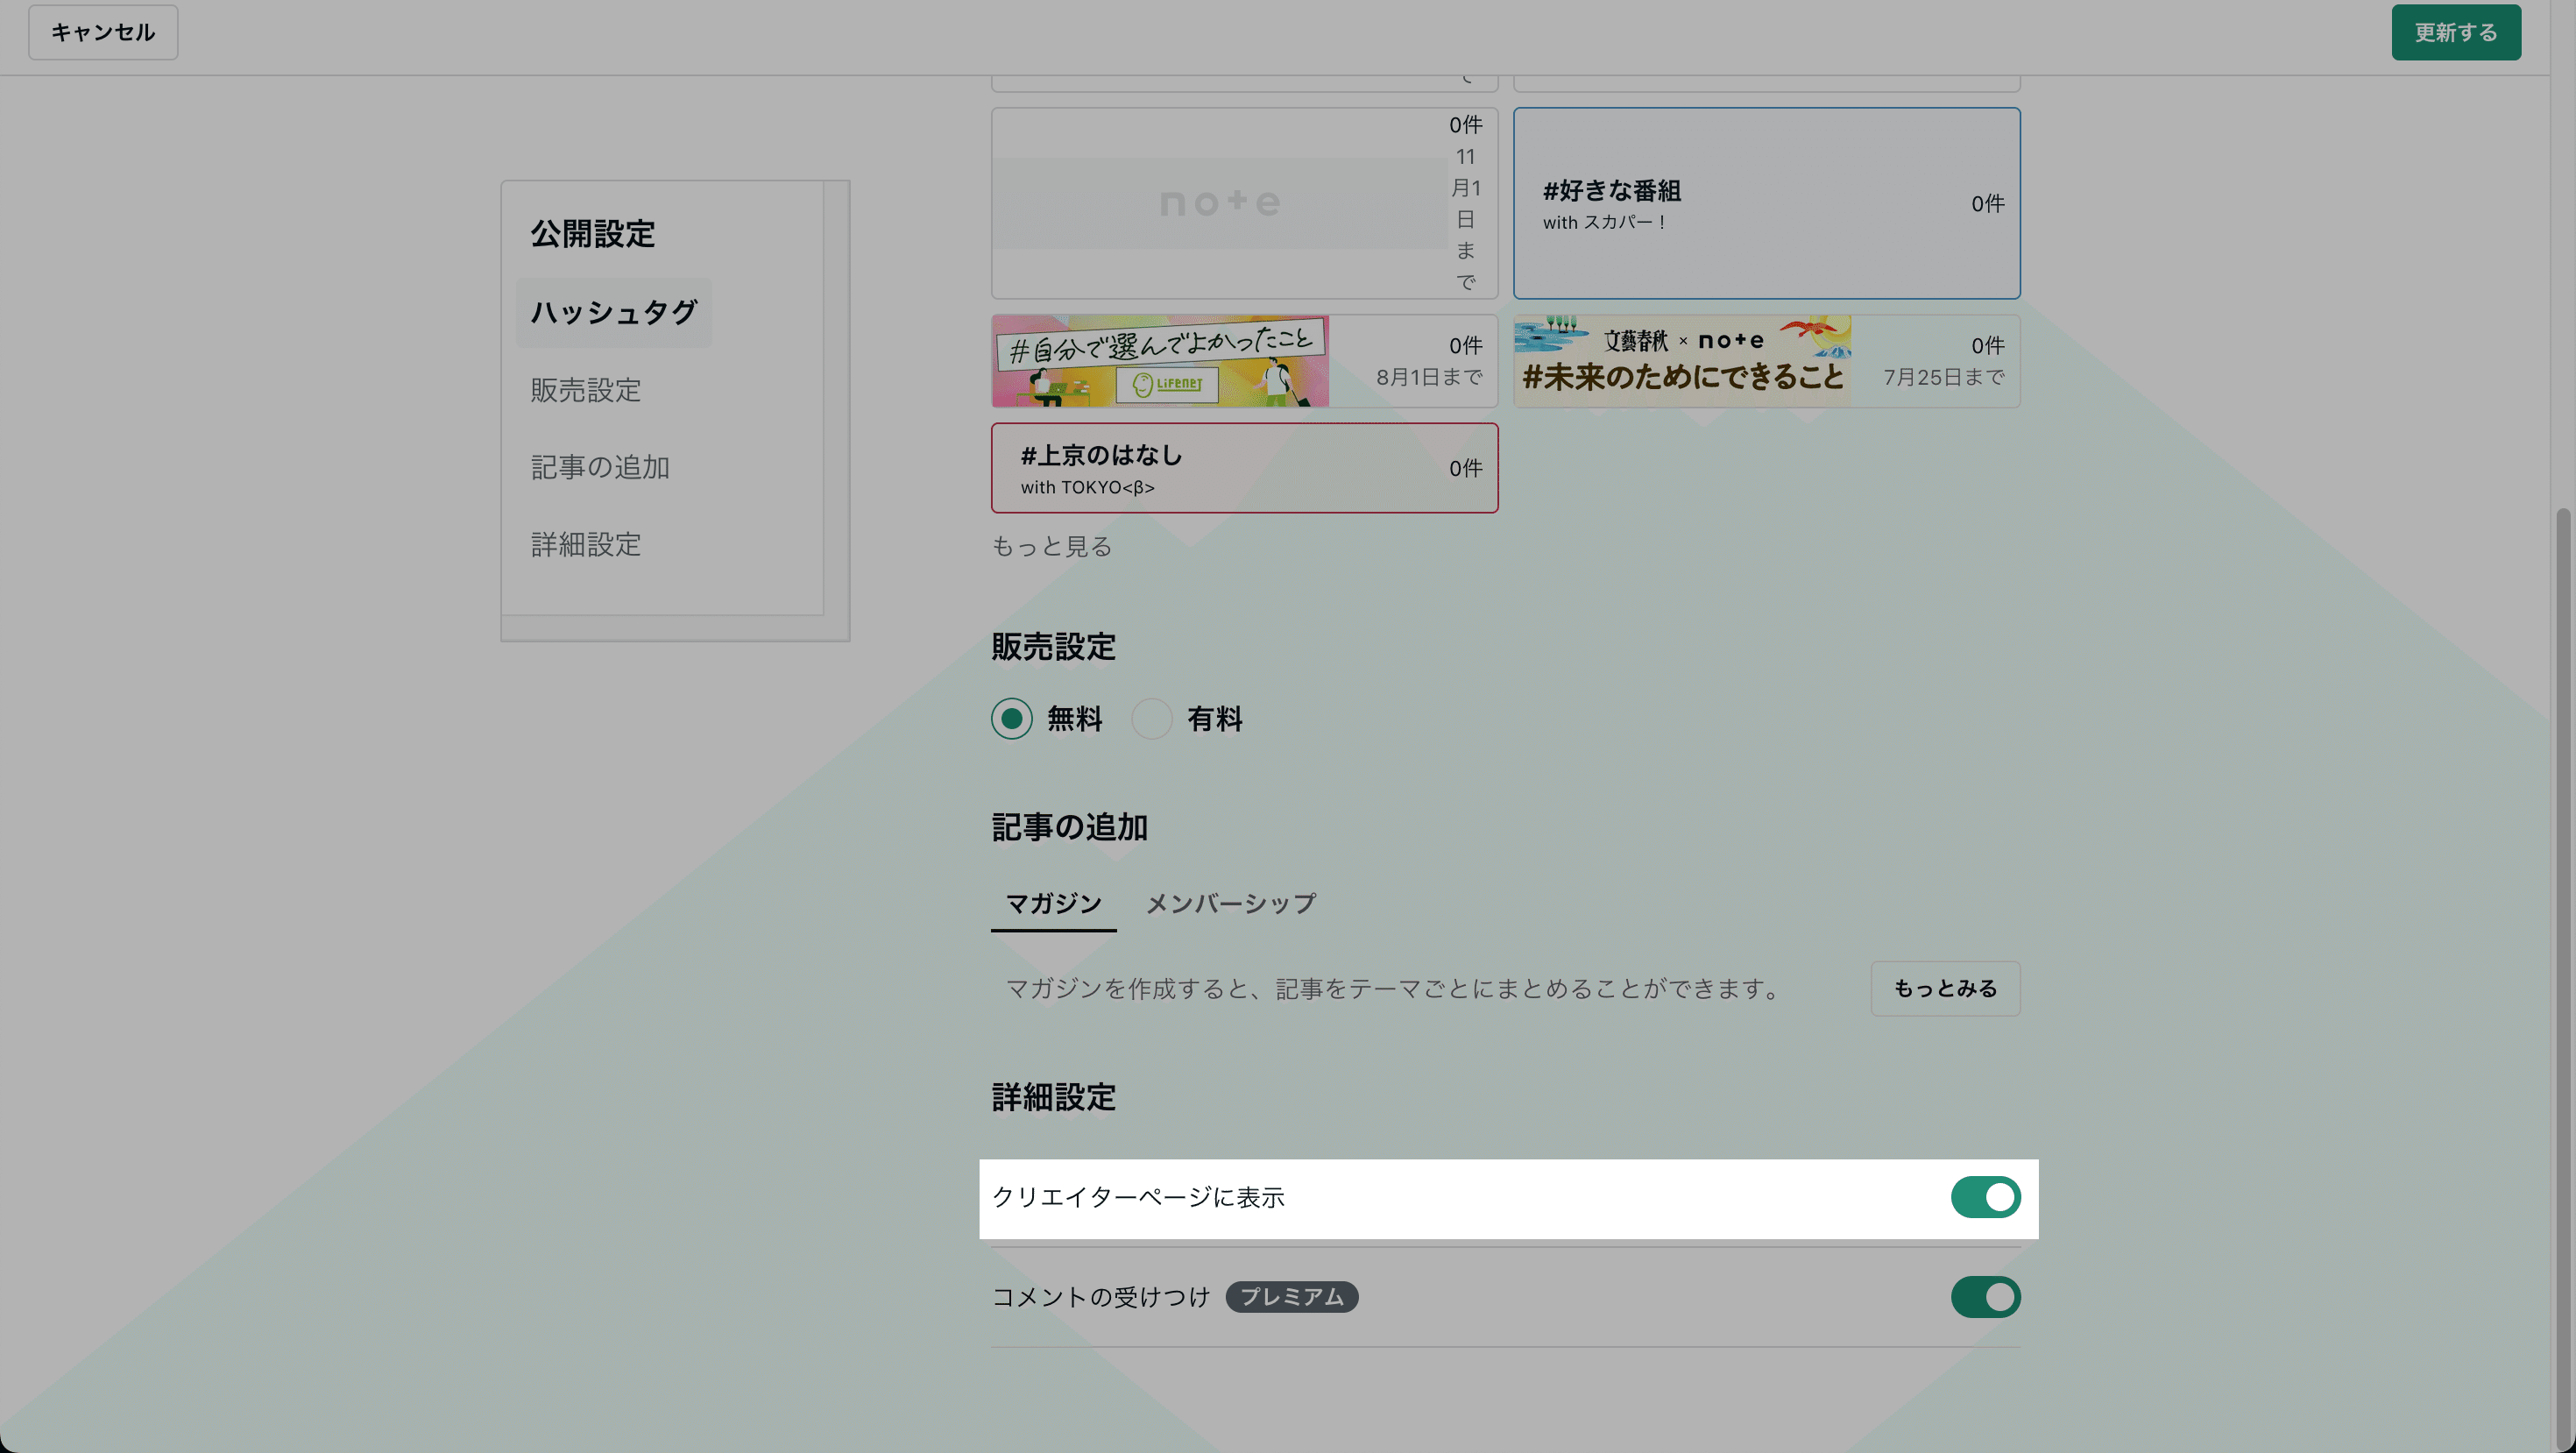Open 記事の追加 sidebar section
The height and width of the screenshot is (1453, 2576).
pyautogui.click(x=600, y=467)
